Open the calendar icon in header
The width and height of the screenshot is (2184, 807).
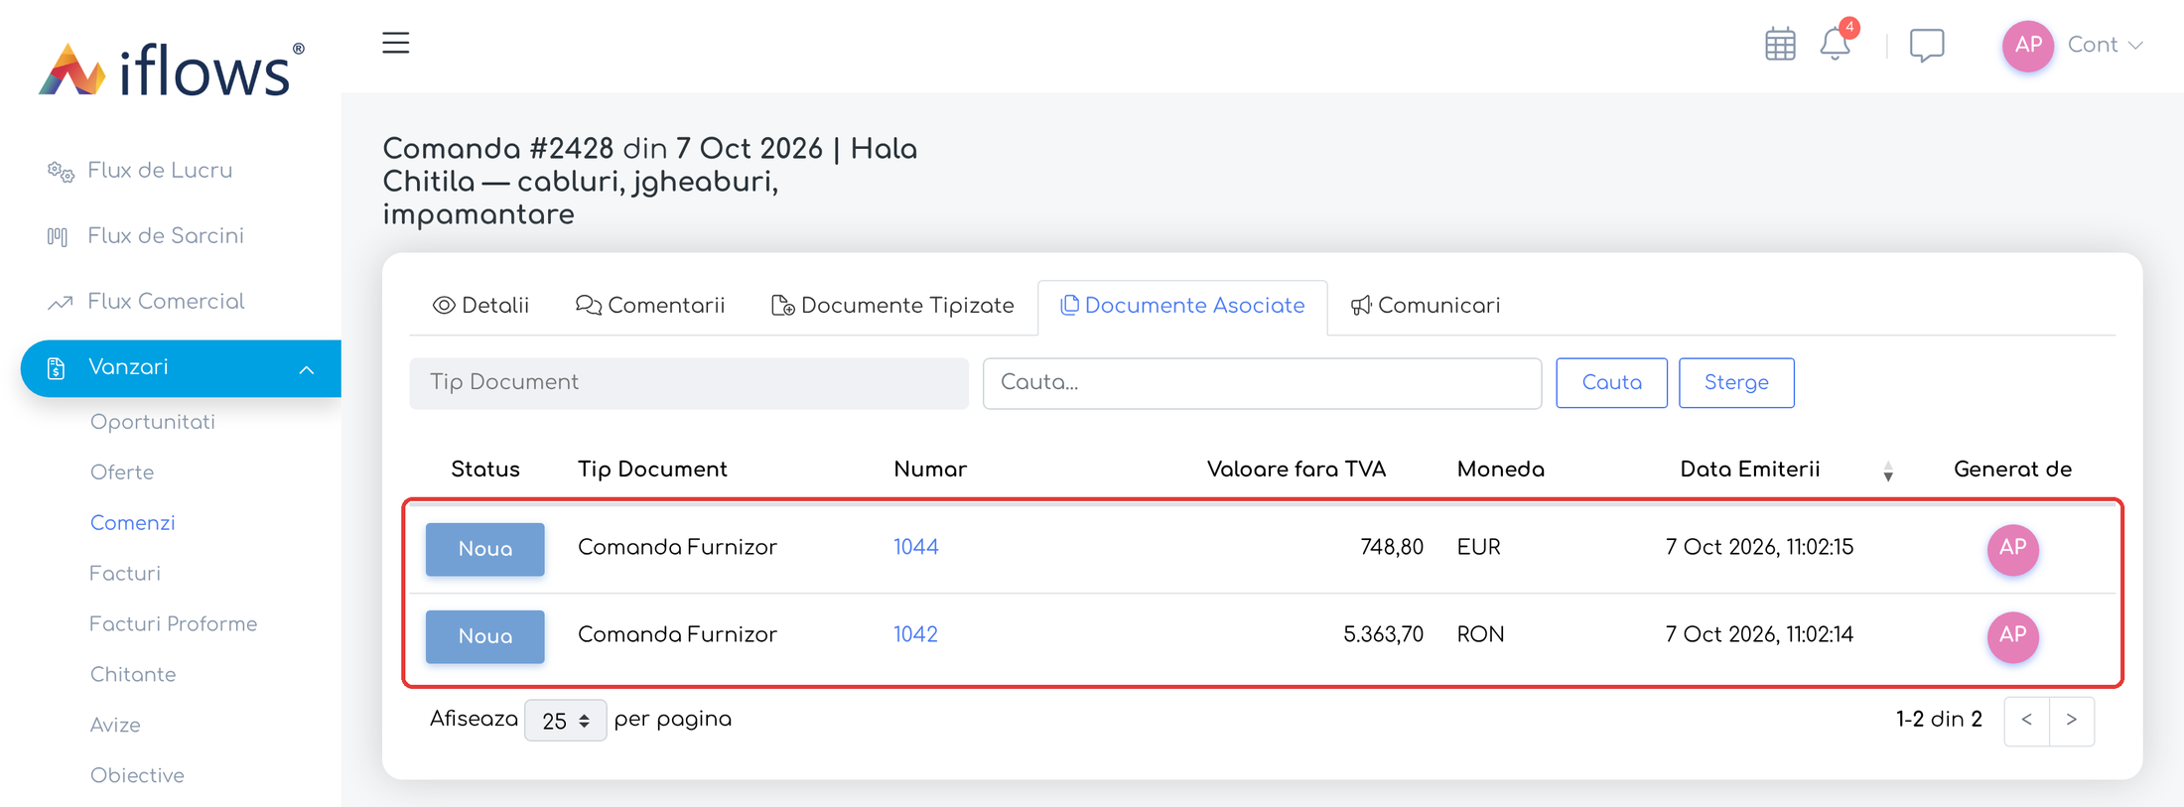(1780, 45)
